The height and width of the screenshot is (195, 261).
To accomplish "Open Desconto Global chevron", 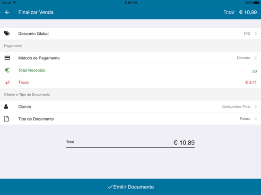I will tap(256, 33).
